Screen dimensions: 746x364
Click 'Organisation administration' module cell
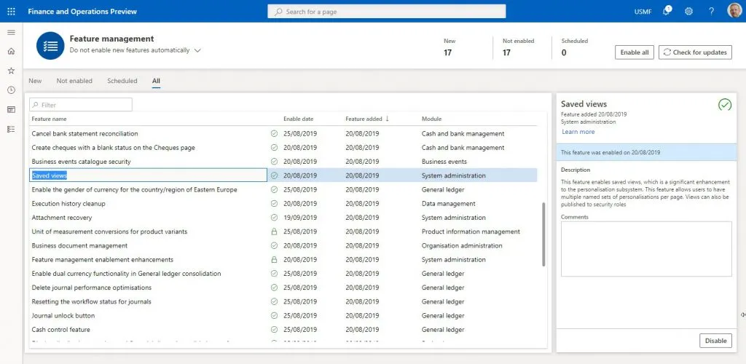point(462,245)
